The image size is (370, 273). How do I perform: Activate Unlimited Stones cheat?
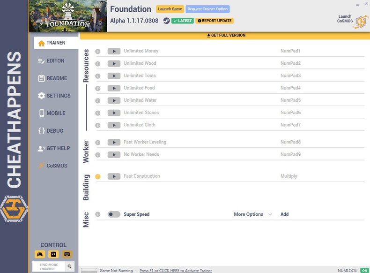114,113
